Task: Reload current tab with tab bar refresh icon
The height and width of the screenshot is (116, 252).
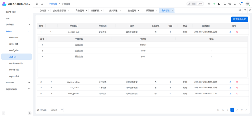Action: (x=245, y=10)
